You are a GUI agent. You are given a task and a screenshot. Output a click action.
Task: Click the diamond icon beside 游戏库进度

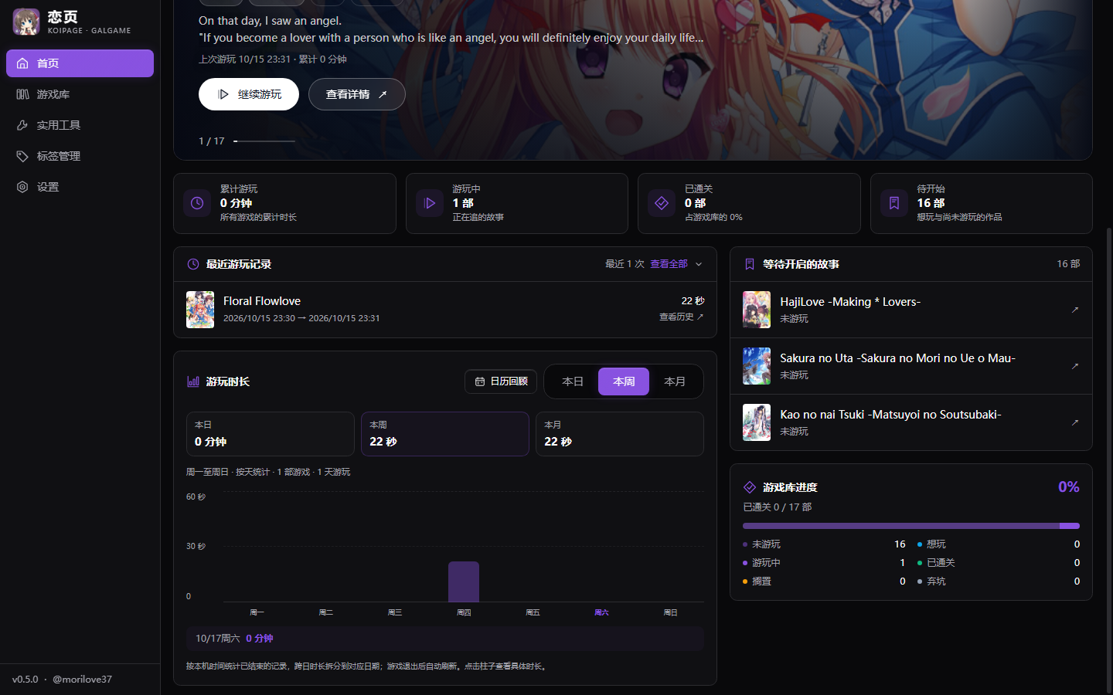pos(750,487)
